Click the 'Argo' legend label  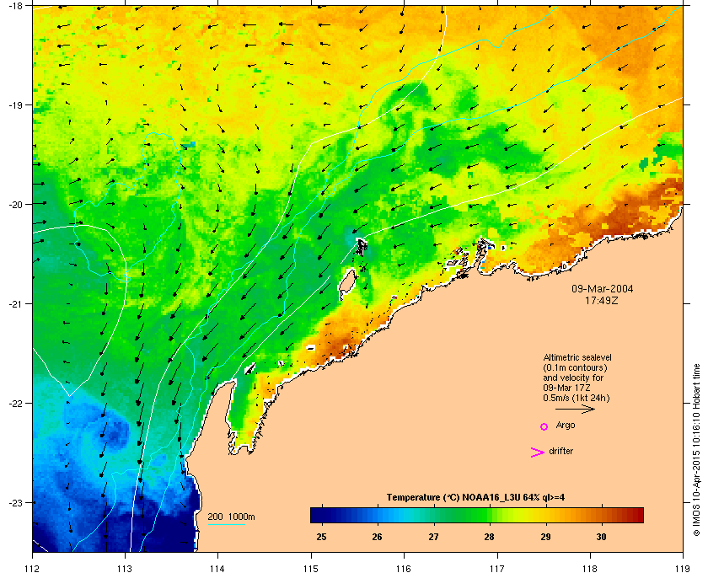566,426
